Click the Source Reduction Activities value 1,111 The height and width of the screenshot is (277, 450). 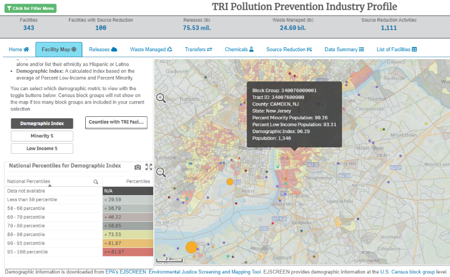point(389,28)
